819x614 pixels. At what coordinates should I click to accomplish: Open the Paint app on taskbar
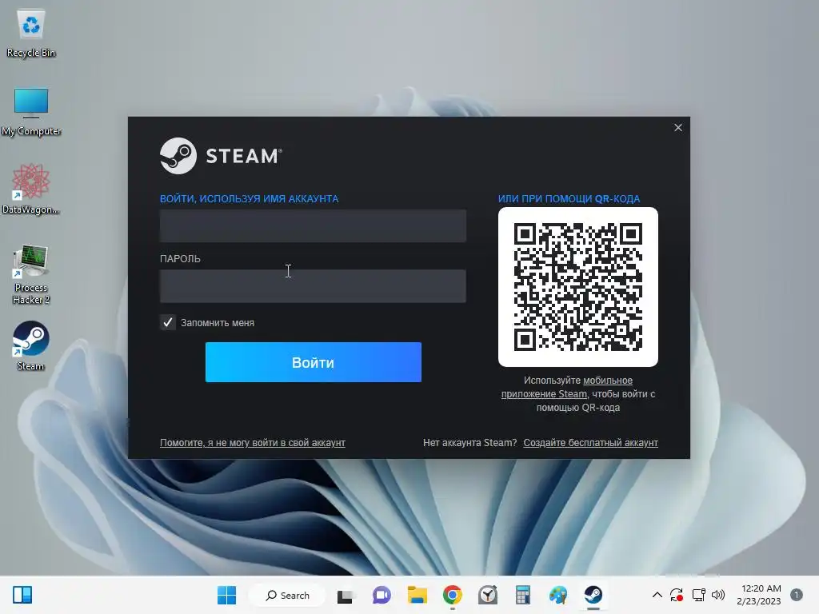(x=557, y=595)
